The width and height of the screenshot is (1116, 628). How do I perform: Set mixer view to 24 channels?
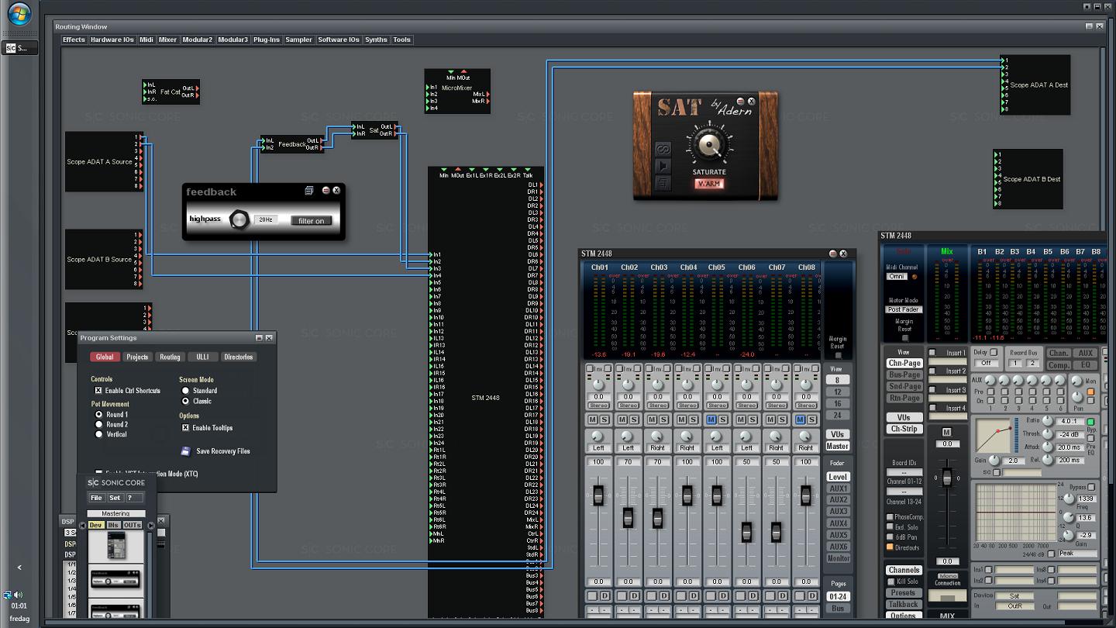click(838, 416)
